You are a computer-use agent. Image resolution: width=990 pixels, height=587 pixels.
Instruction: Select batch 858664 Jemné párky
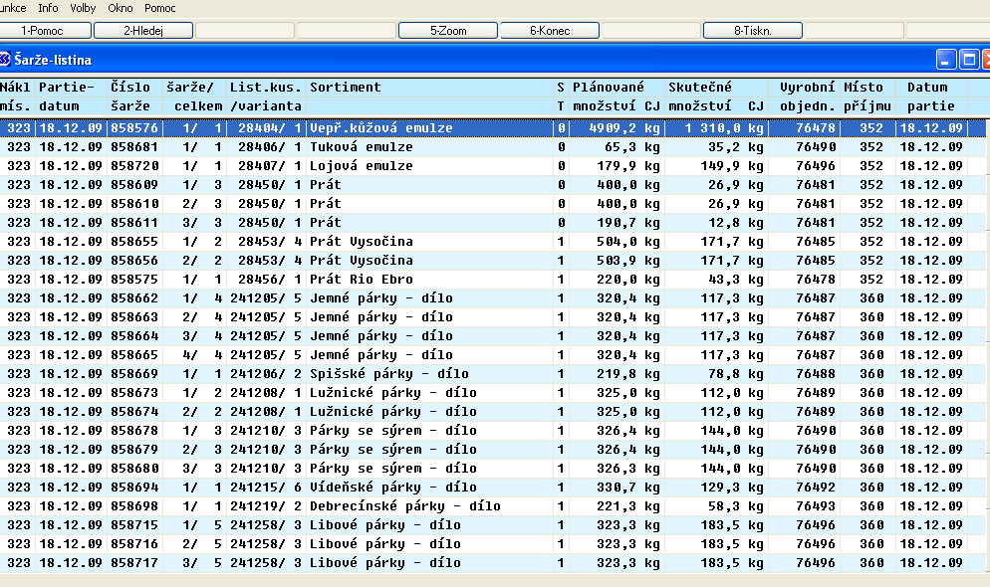[492, 336]
